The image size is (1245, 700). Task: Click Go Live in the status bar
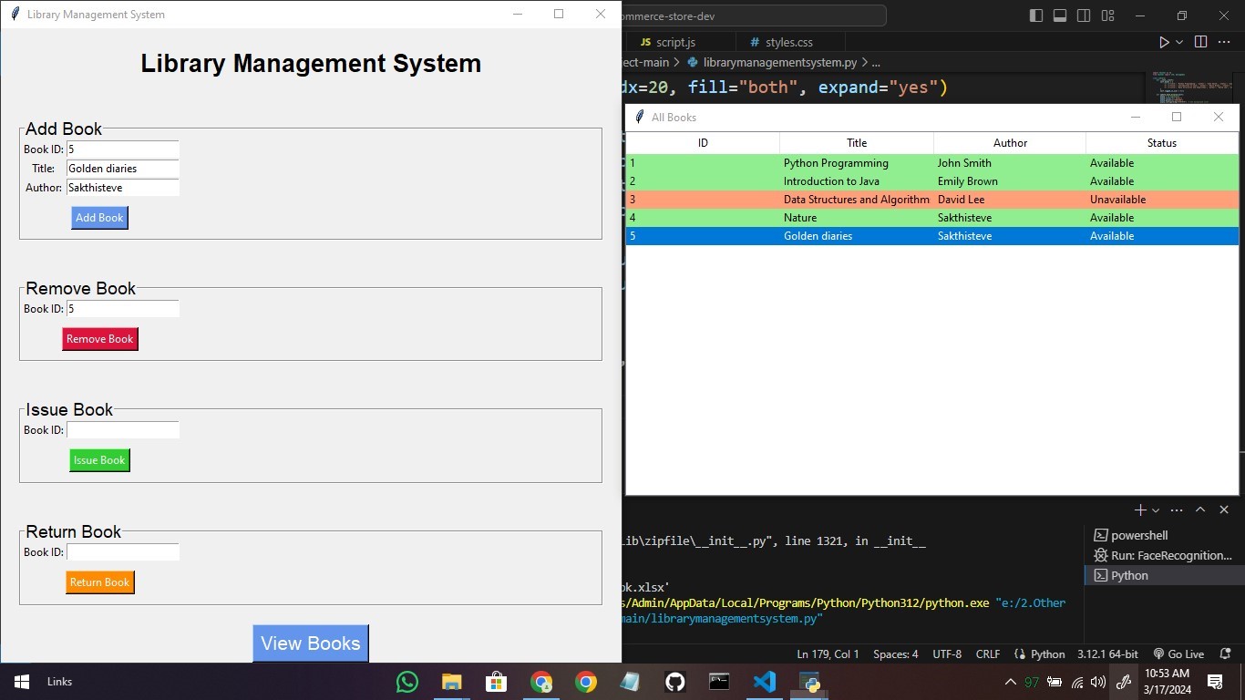(1178, 654)
